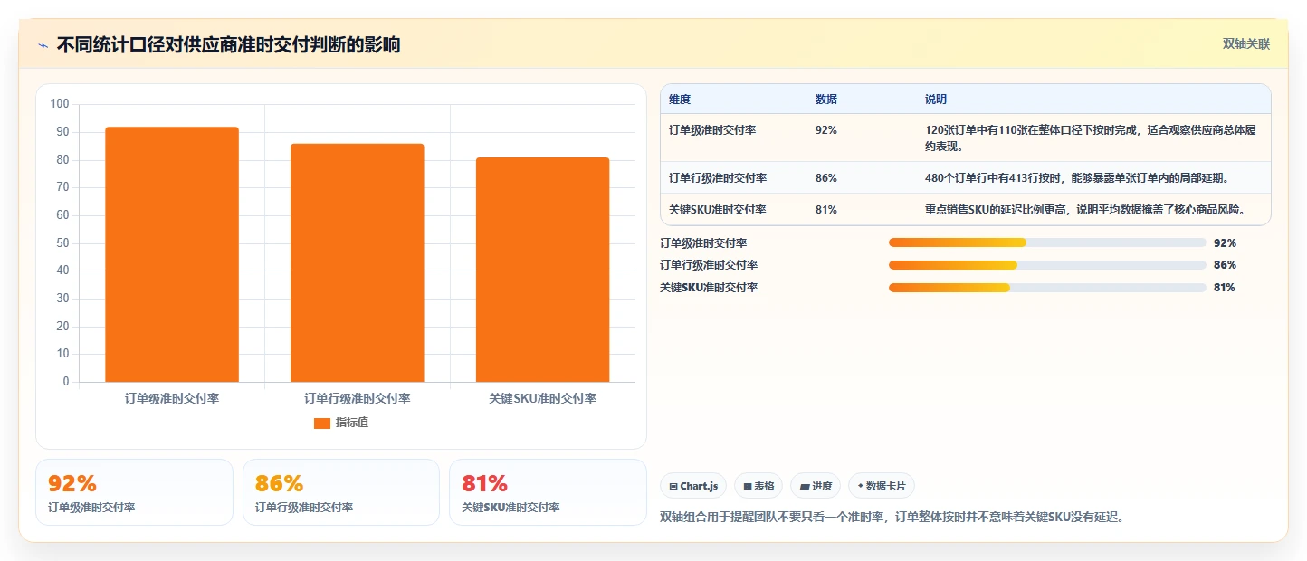This screenshot has height=561, width=1307.
Task: Click x-axis label 关键SKU准时交付率
Action: pos(542,398)
